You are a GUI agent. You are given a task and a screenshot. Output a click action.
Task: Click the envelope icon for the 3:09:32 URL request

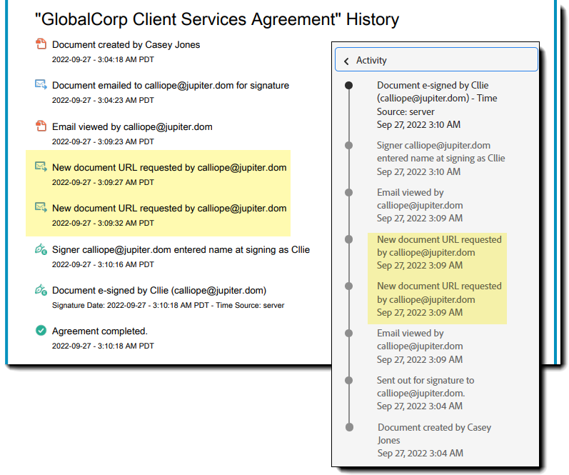(41, 207)
